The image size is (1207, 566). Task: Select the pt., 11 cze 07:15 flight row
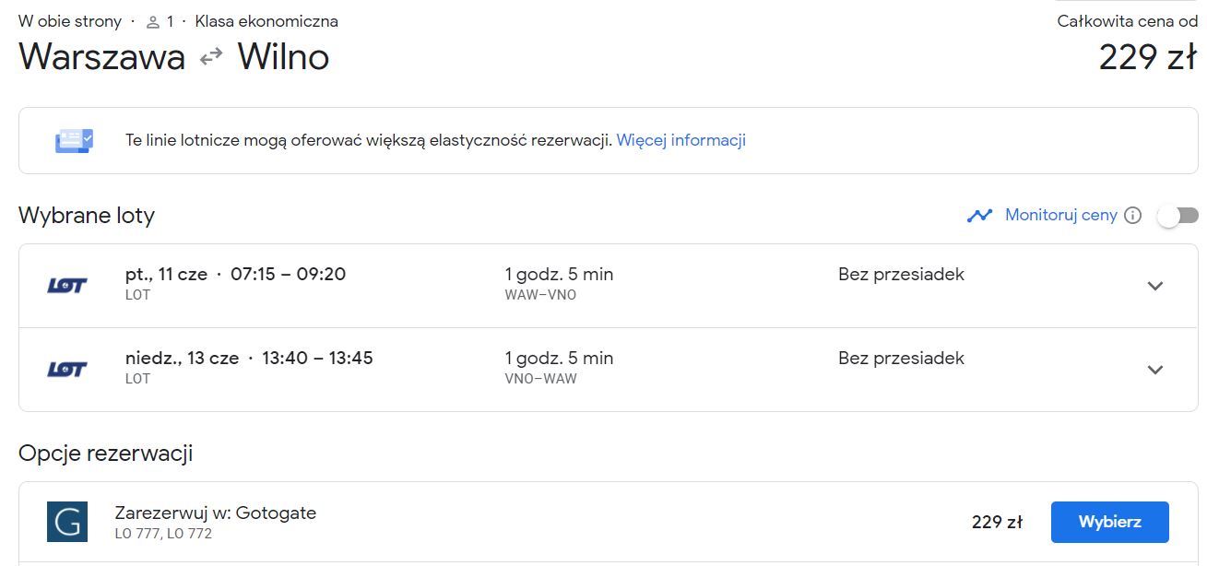pyautogui.click(x=609, y=286)
